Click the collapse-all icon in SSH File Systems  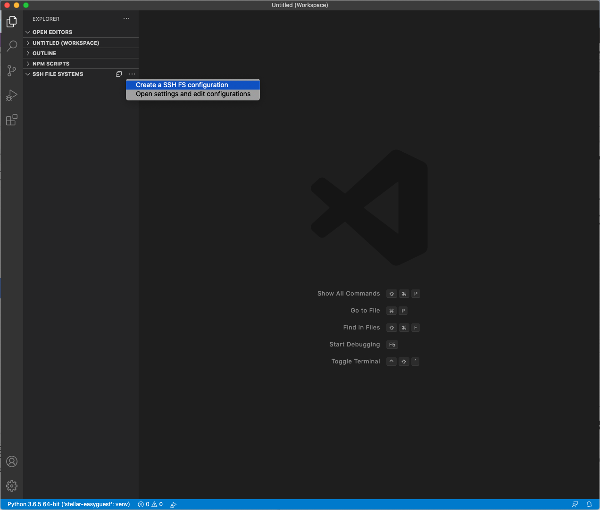tap(119, 74)
